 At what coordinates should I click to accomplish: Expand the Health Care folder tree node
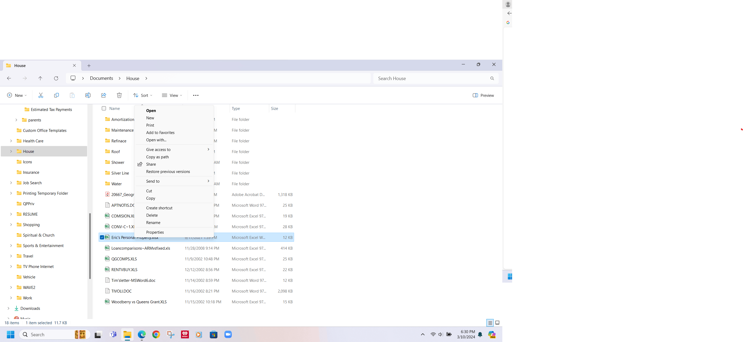tap(11, 141)
